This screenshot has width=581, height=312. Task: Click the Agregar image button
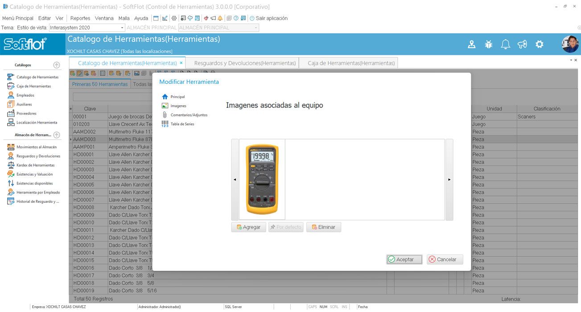248,227
